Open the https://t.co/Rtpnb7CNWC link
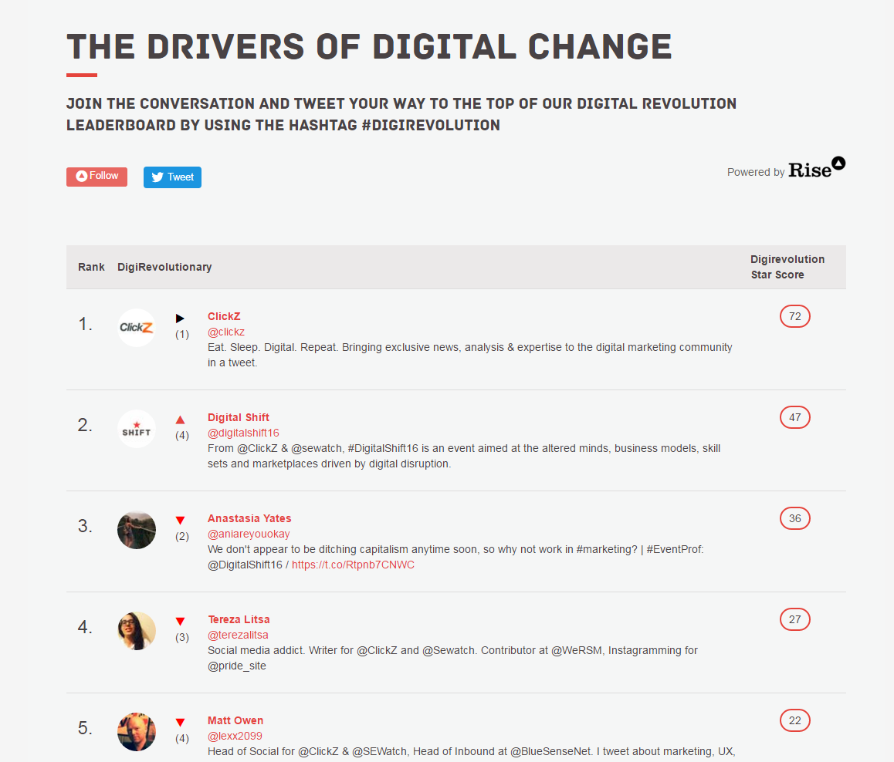 (353, 565)
